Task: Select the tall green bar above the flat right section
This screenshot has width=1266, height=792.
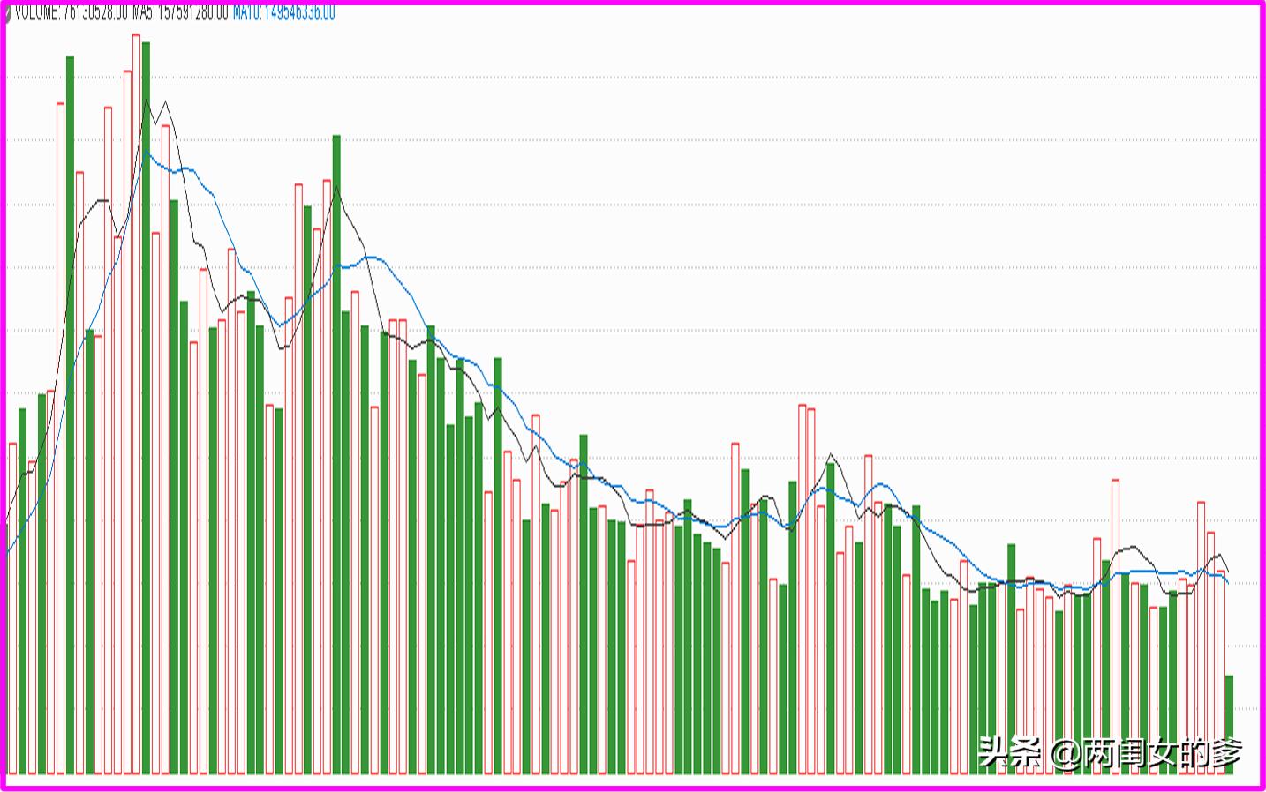Action: [1011, 660]
